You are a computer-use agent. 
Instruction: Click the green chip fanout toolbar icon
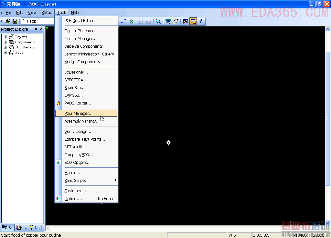pos(131,21)
